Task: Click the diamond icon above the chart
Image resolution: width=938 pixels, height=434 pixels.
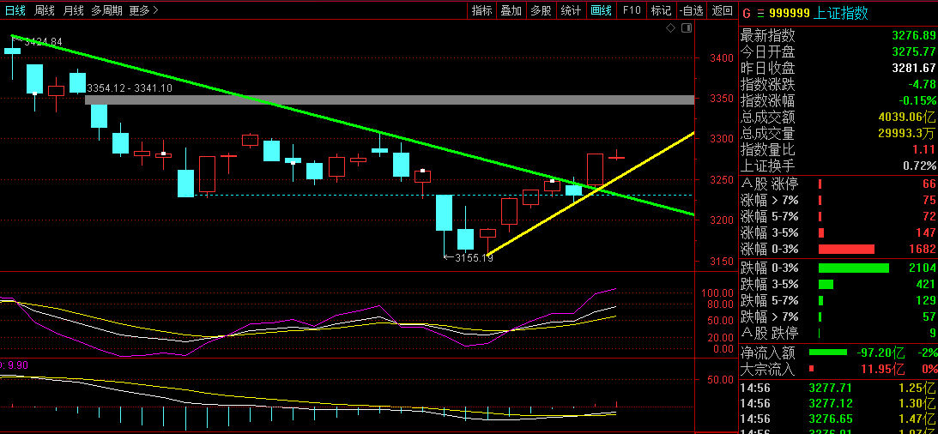Action: (671, 28)
